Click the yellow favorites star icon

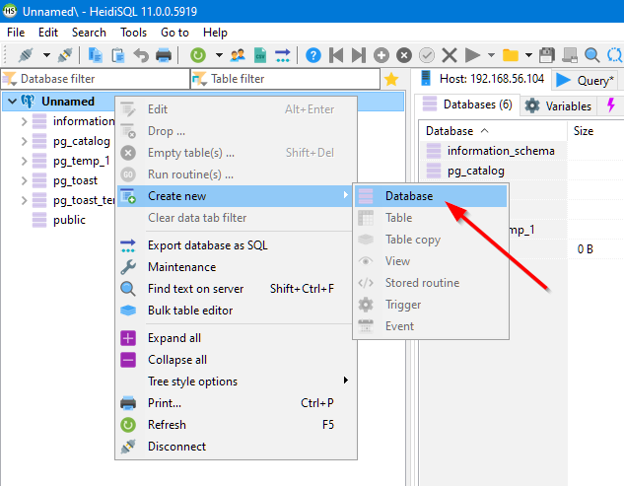coord(391,79)
